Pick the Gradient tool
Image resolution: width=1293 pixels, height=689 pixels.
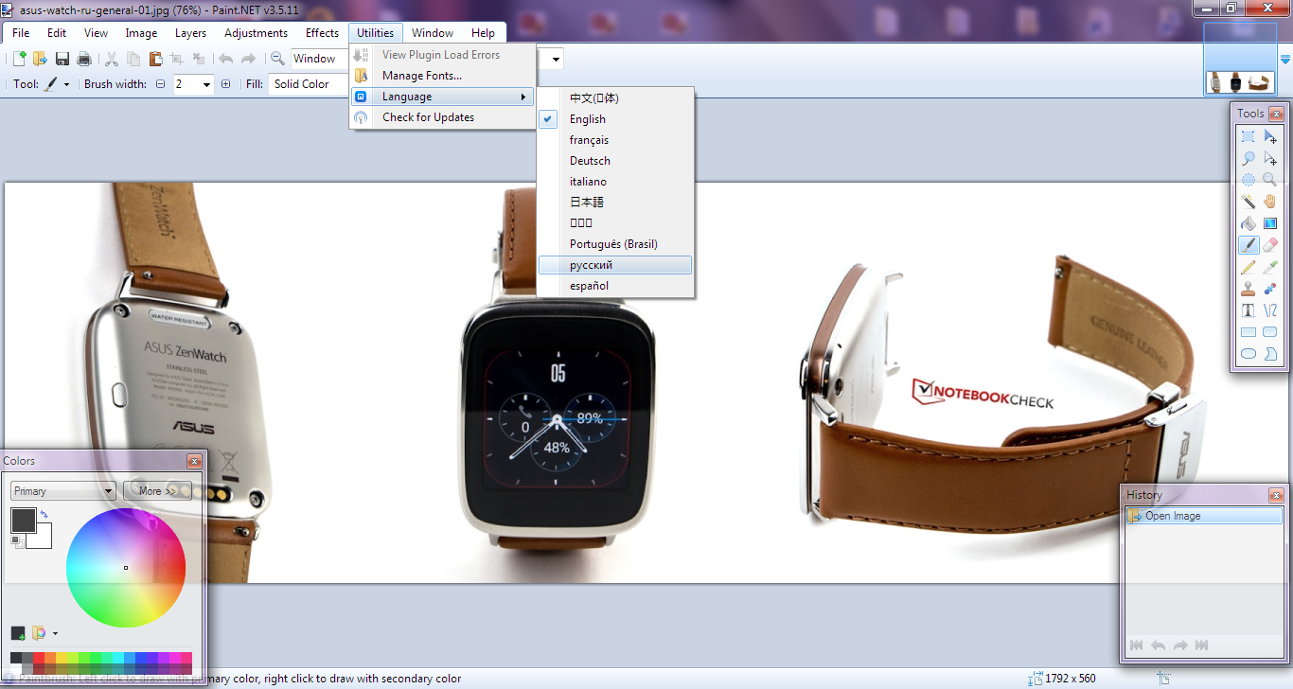tap(1270, 223)
